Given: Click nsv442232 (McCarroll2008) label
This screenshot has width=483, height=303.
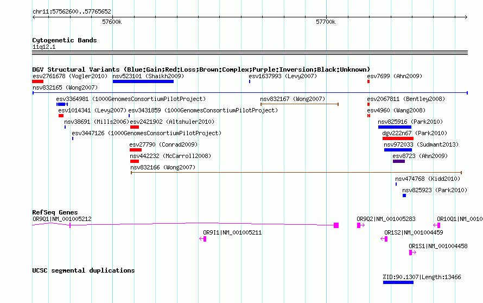Looking at the screenshot, I should (170, 156).
